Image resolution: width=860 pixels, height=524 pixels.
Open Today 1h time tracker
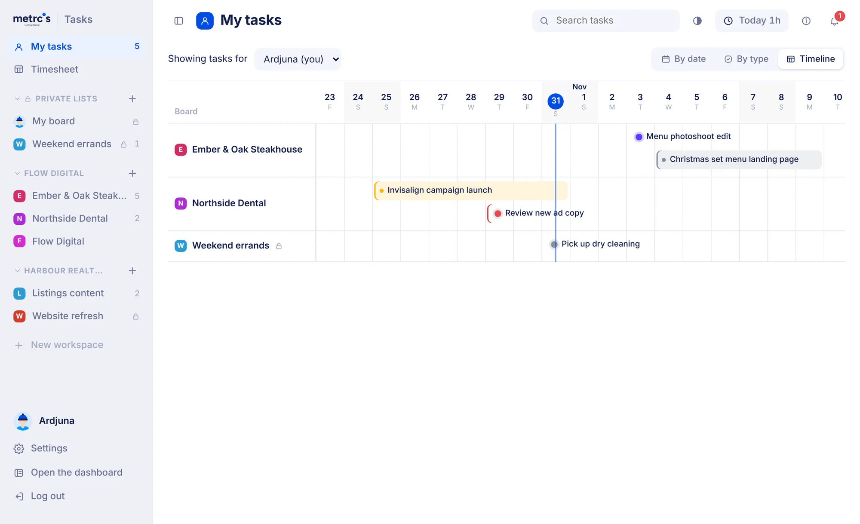tap(752, 21)
